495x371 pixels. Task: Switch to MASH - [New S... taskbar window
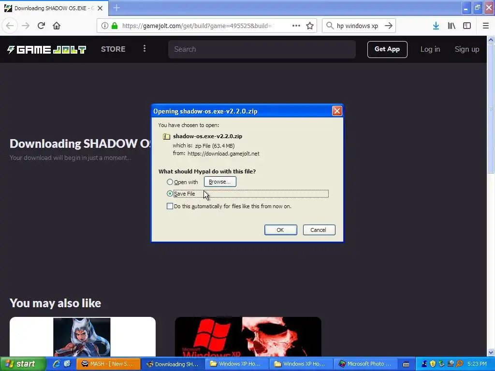108,364
